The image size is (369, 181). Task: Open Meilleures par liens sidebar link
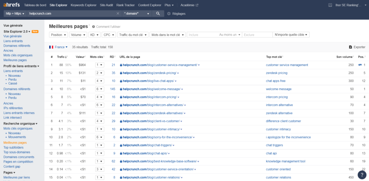[x=17, y=177]
